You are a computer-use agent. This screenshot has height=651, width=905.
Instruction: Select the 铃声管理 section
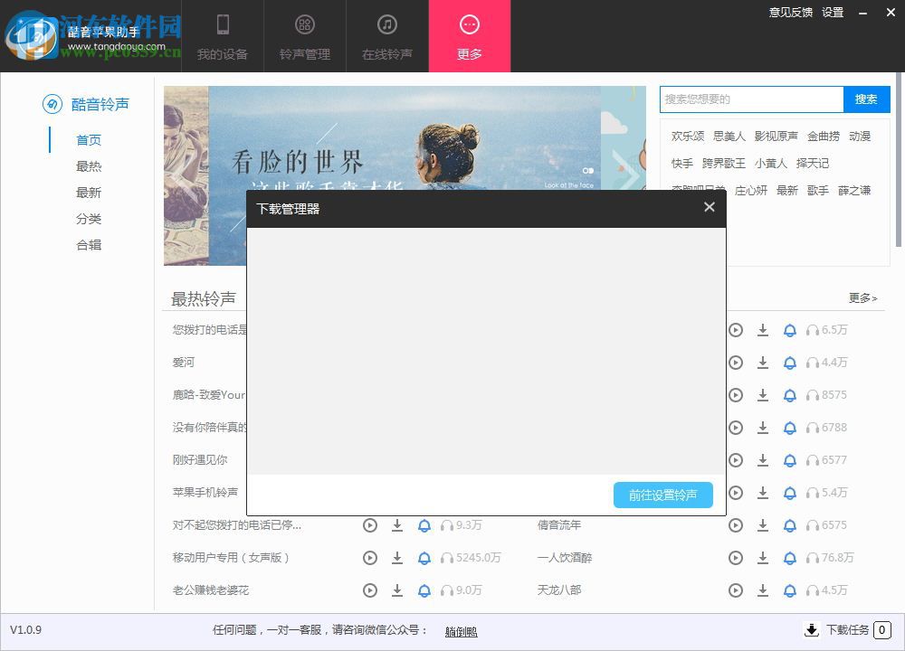(305, 36)
